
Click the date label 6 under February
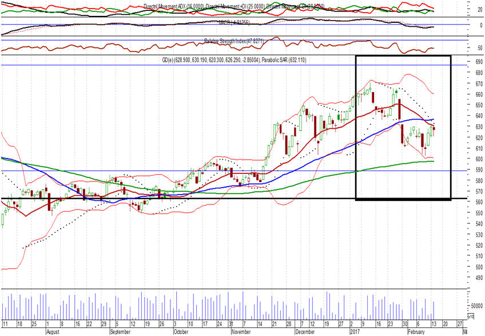pos(418,324)
